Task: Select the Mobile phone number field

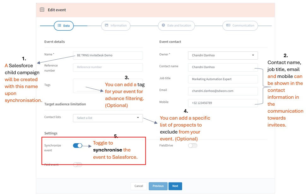Action: pyautogui.click(x=223, y=103)
